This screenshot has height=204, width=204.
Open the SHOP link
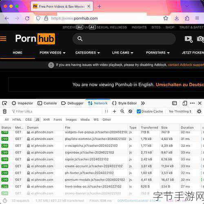pos(170,27)
